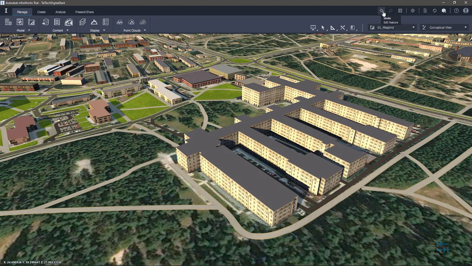Switch to the Create tab
Image resolution: width=472 pixels, height=266 pixels.
[41, 12]
